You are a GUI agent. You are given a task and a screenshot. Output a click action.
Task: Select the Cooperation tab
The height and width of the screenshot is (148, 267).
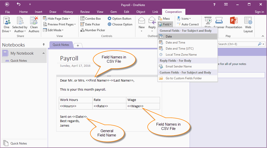[174, 12]
